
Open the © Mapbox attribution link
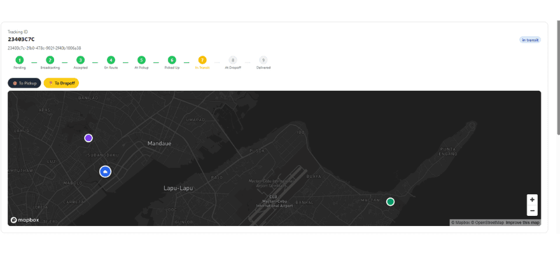point(460,223)
